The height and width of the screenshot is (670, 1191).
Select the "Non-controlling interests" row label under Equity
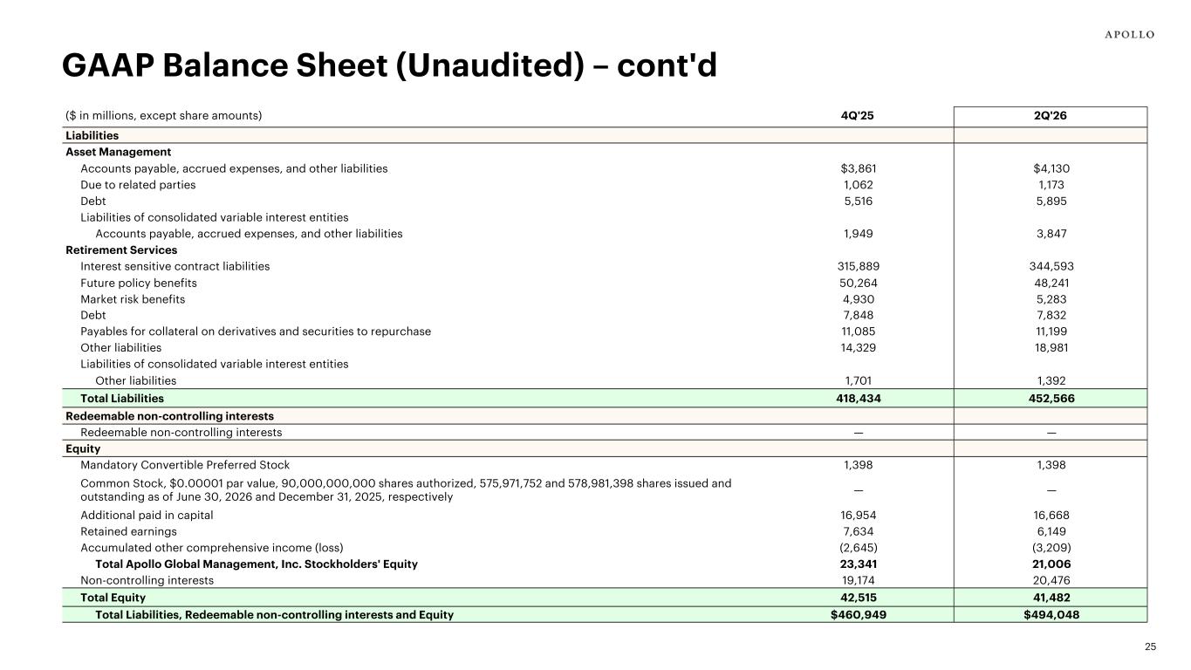tap(147, 580)
